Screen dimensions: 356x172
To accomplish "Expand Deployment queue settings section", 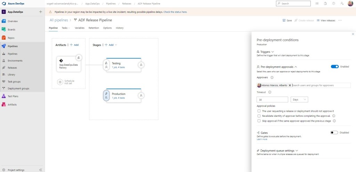I will [x=277, y=150].
